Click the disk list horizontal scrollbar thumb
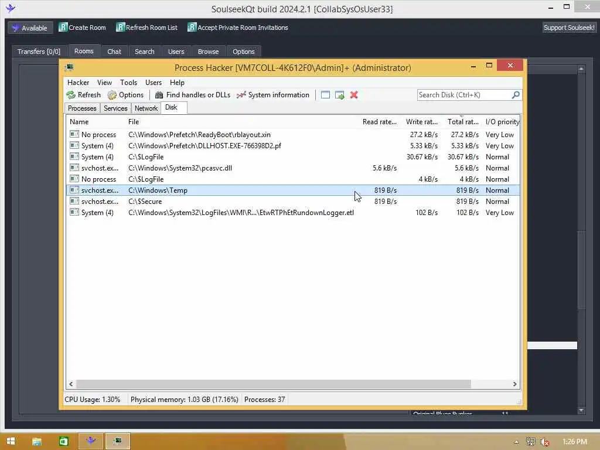 click(273, 384)
